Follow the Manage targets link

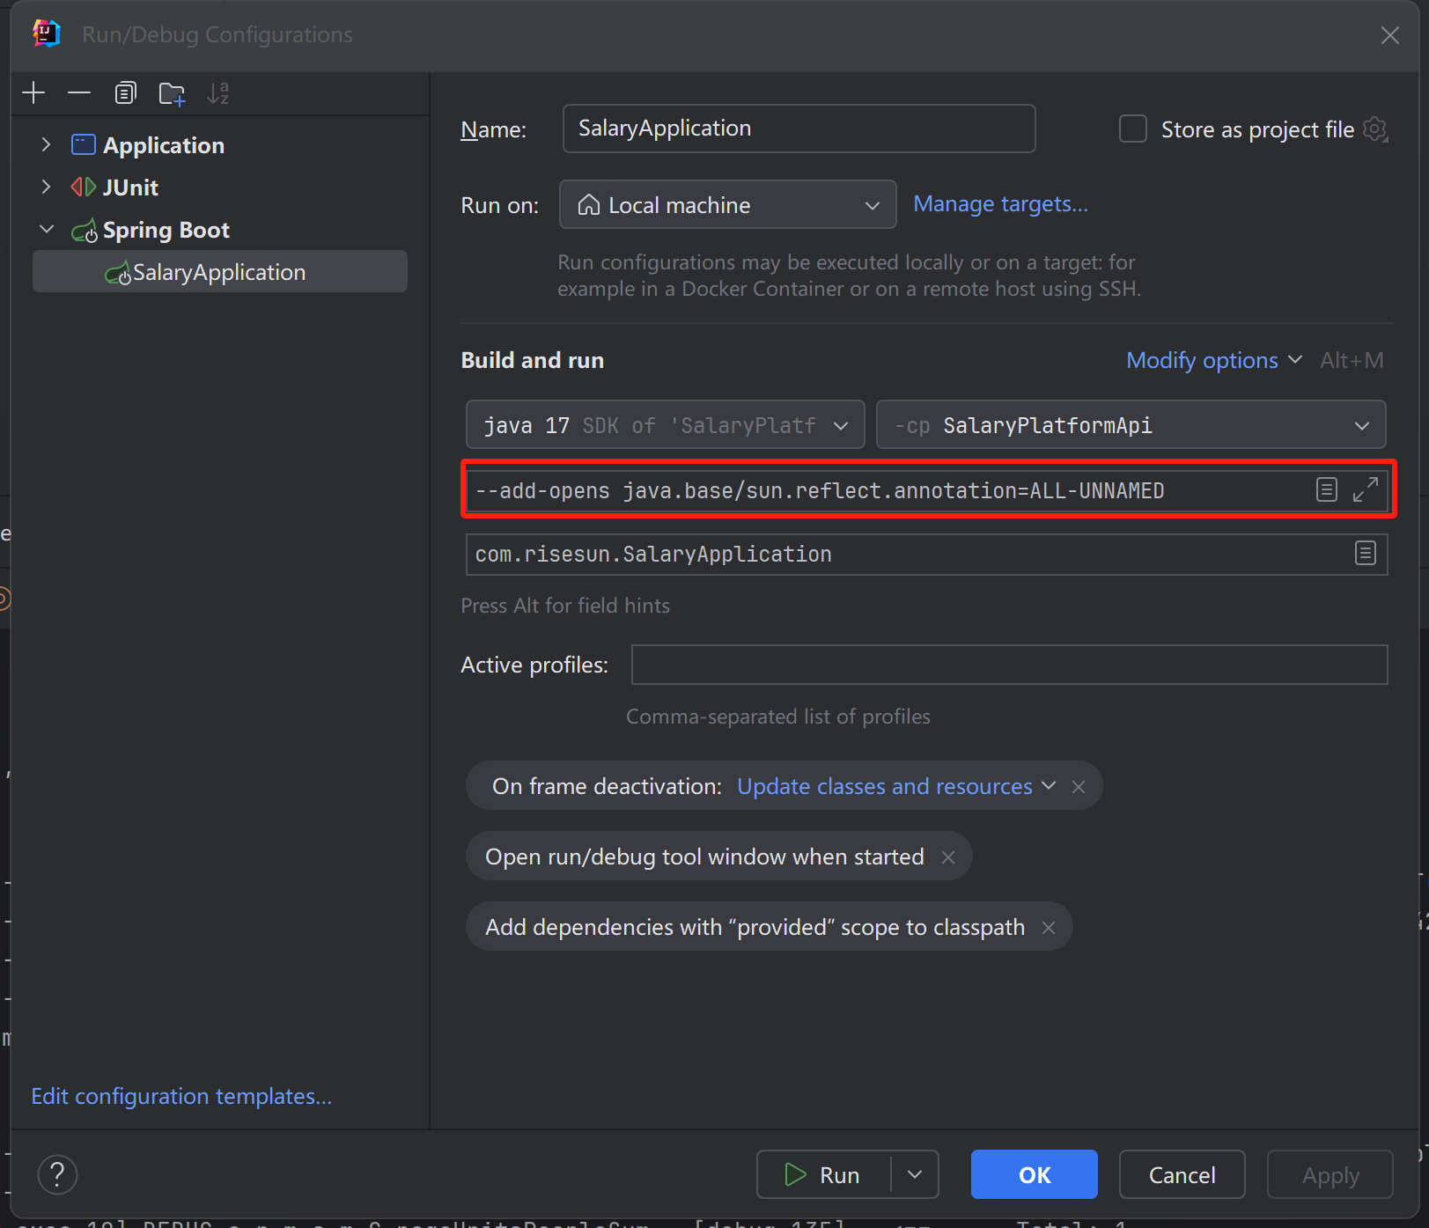(1000, 203)
